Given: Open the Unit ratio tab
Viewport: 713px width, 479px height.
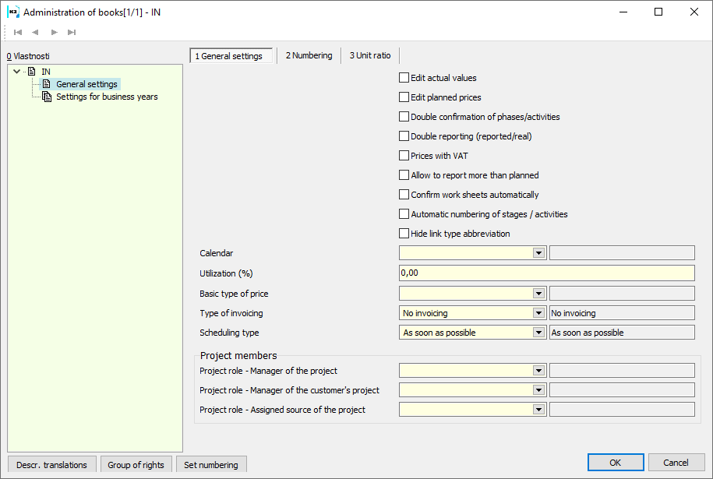Looking at the screenshot, I should pyautogui.click(x=370, y=55).
